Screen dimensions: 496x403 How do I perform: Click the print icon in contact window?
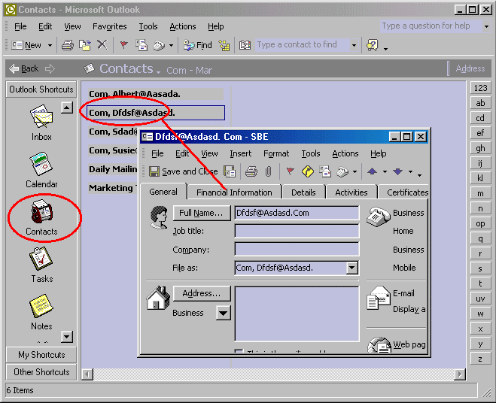pyautogui.click(x=251, y=171)
